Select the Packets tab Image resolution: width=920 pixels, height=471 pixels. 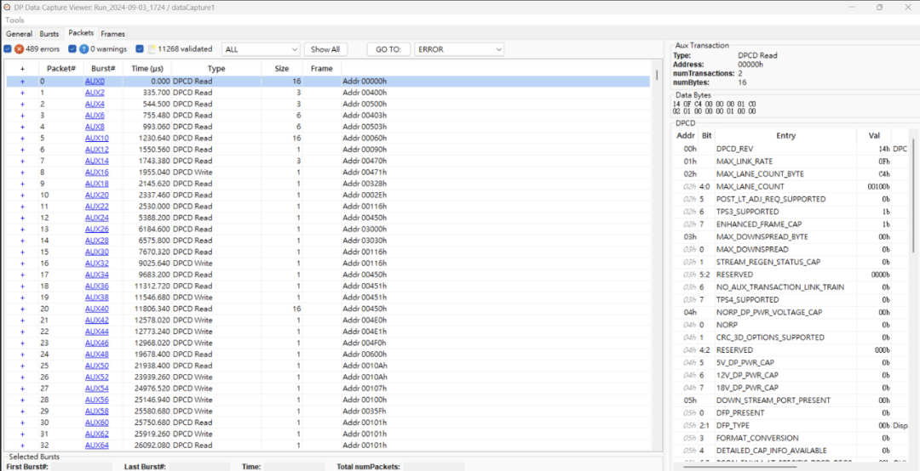[x=81, y=33]
